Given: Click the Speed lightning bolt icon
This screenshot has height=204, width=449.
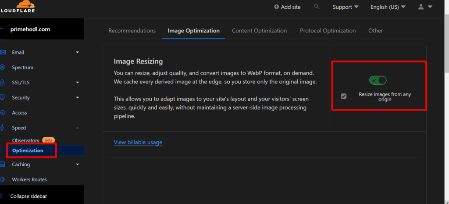Looking at the screenshot, I should coord(2,128).
